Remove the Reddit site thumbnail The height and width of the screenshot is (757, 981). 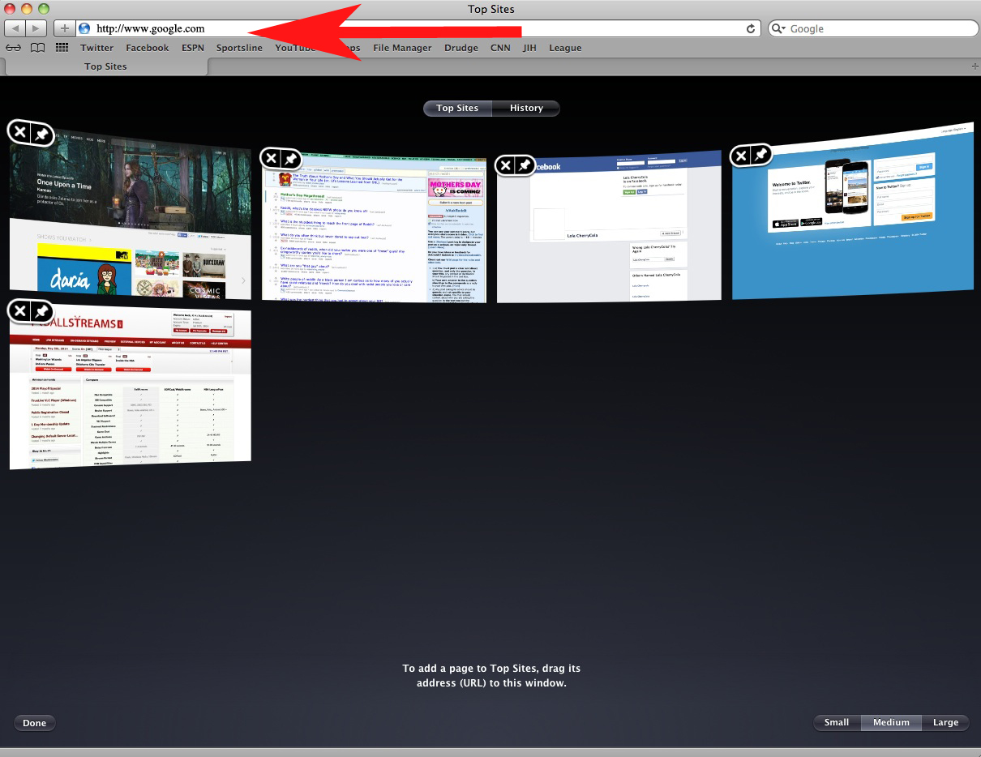(272, 158)
